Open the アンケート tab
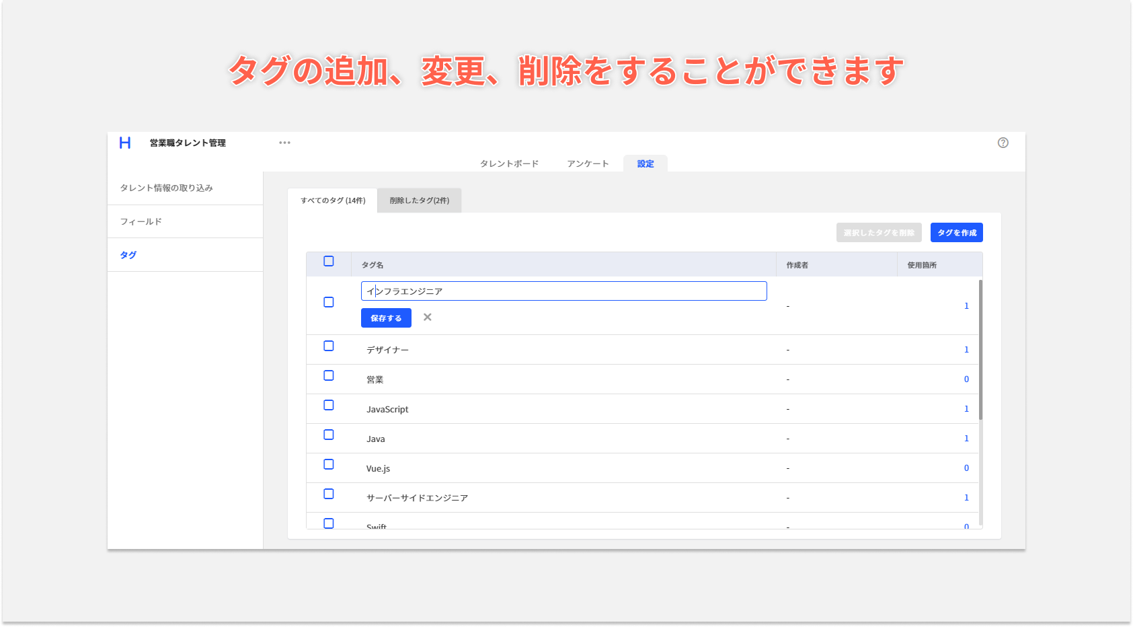The width and height of the screenshot is (1133, 627). (x=588, y=164)
